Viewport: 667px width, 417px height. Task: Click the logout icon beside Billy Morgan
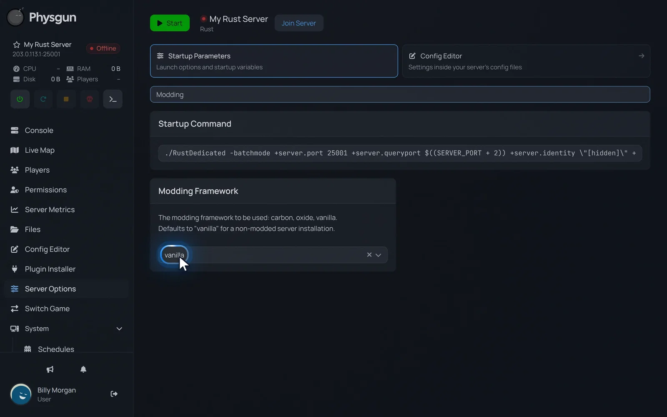[114, 394]
